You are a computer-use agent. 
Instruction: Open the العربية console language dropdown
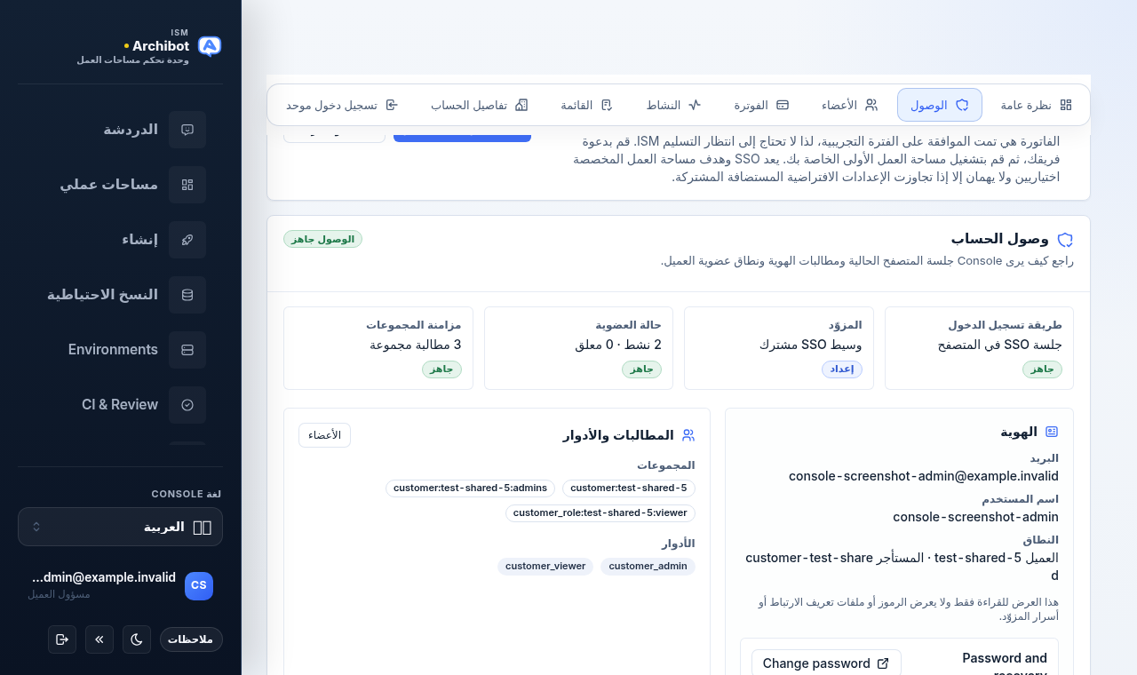coord(120,527)
